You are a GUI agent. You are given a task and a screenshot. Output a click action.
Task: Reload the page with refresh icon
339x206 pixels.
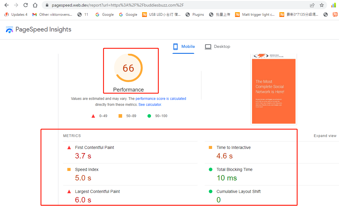coord(26,5)
